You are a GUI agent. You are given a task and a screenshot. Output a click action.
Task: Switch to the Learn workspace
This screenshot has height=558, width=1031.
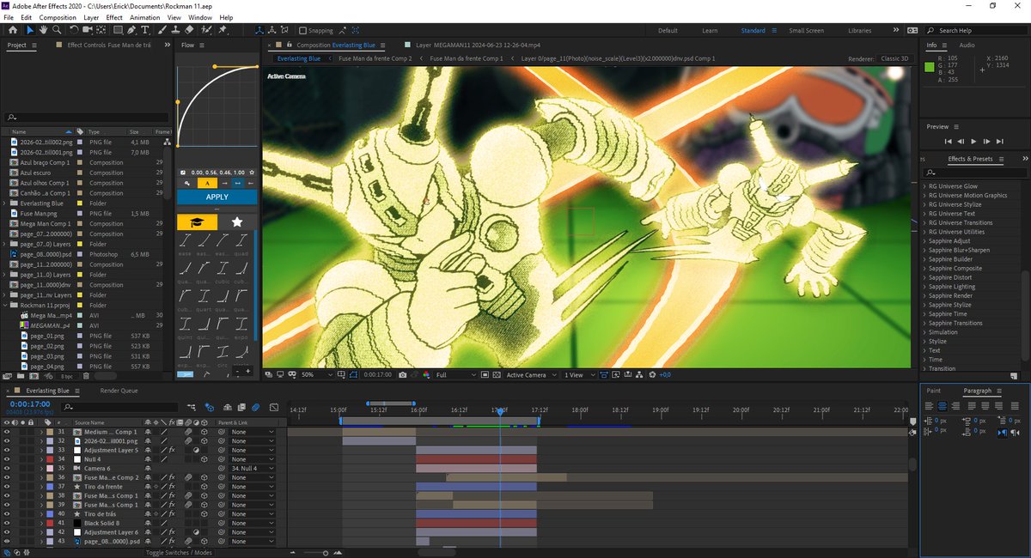pyautogui.click(x=710, y=30)
